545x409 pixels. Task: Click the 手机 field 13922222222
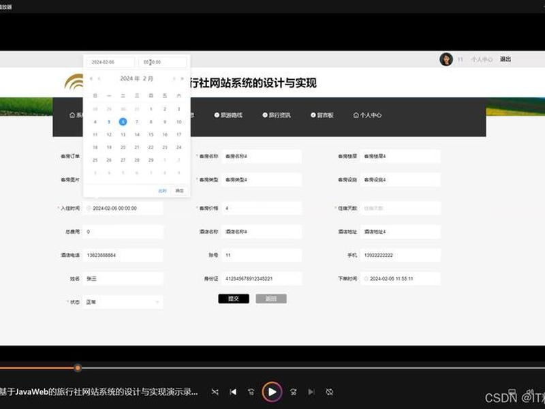click(x=401, y=255)
